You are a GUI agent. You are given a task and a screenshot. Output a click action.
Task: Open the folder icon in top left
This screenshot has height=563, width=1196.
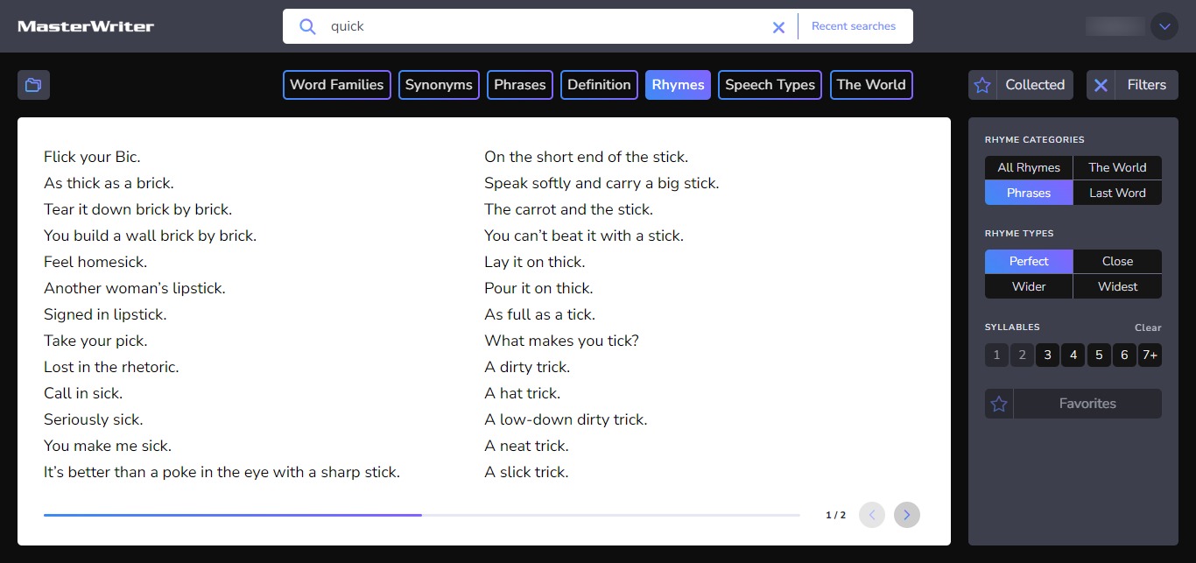click(x=33, y=85)
